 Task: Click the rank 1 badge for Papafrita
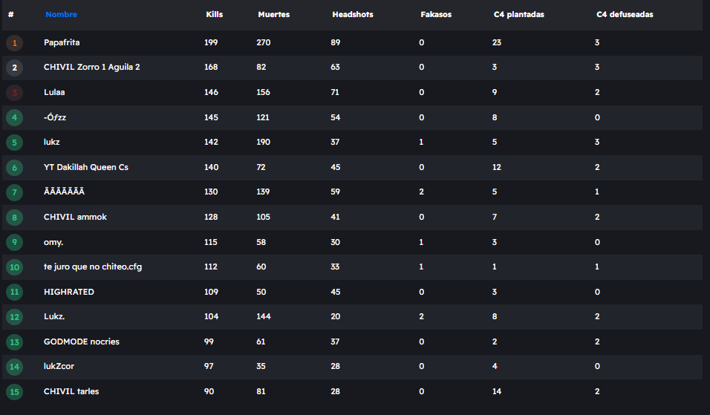pyautogui.click(x=14, y=43)
